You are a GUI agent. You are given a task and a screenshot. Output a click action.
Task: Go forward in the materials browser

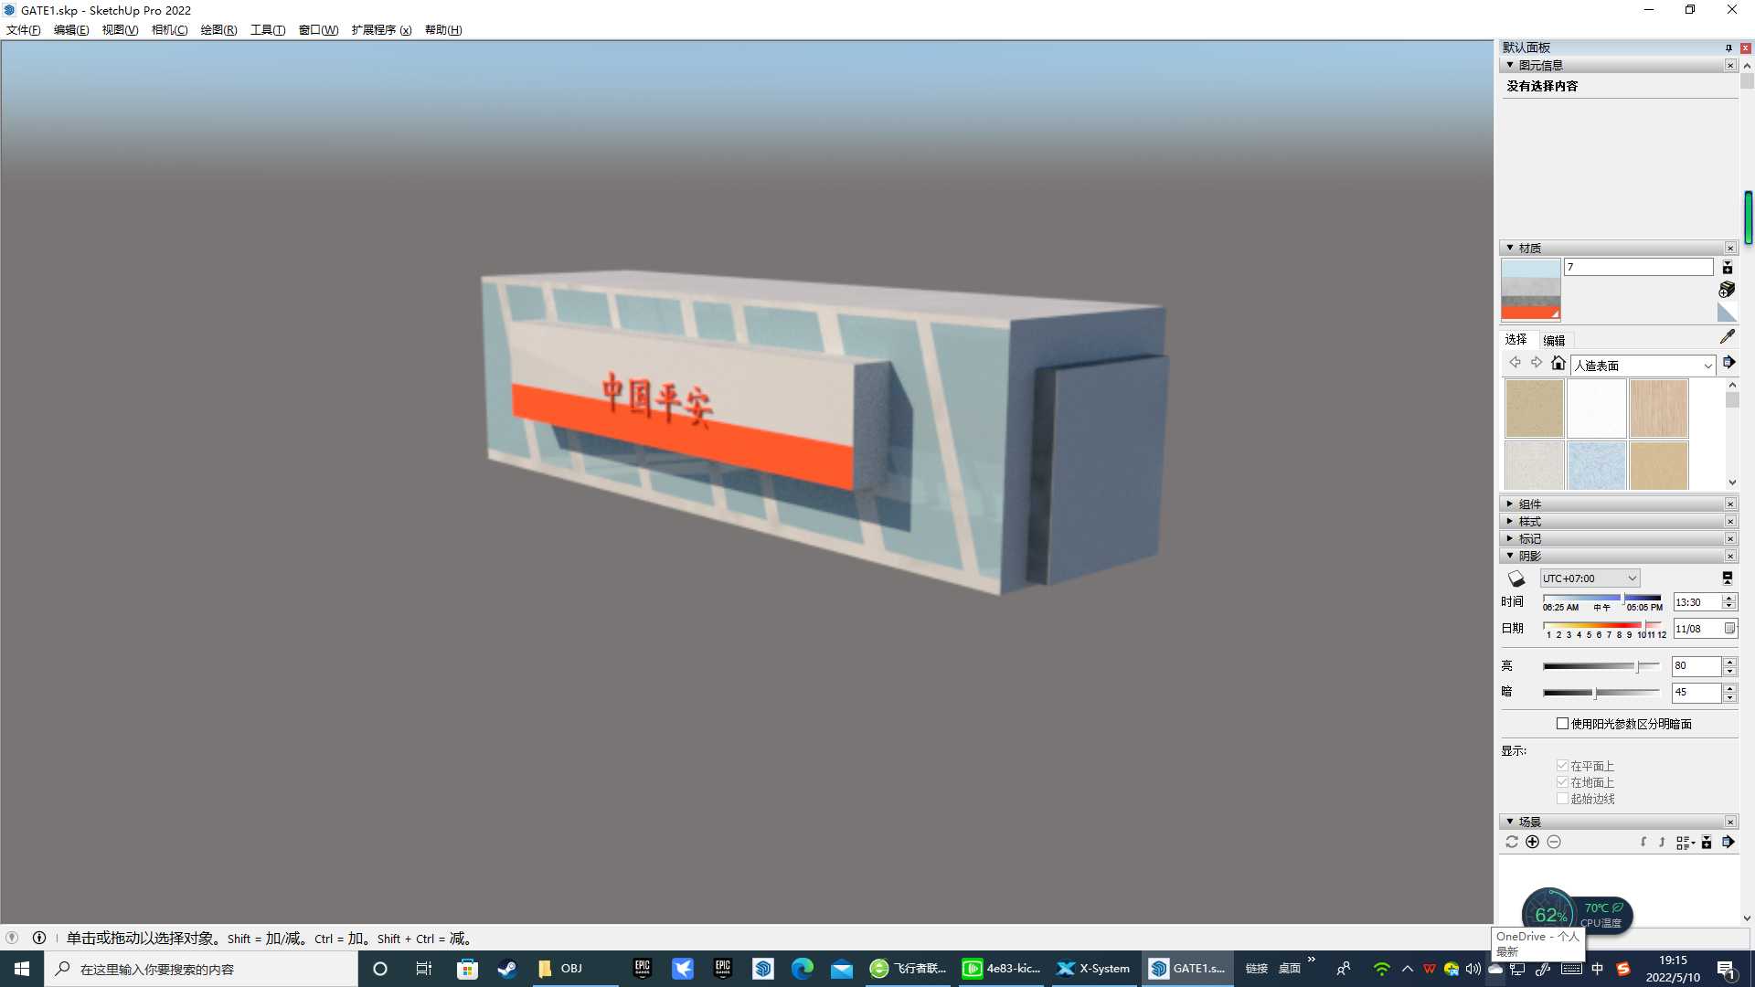(x=1537, y=363)
